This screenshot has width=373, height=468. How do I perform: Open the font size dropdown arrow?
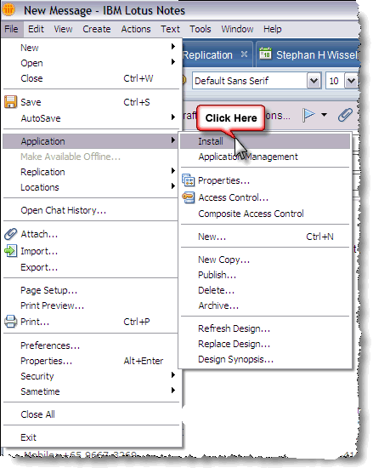click(x=351, y=81)
